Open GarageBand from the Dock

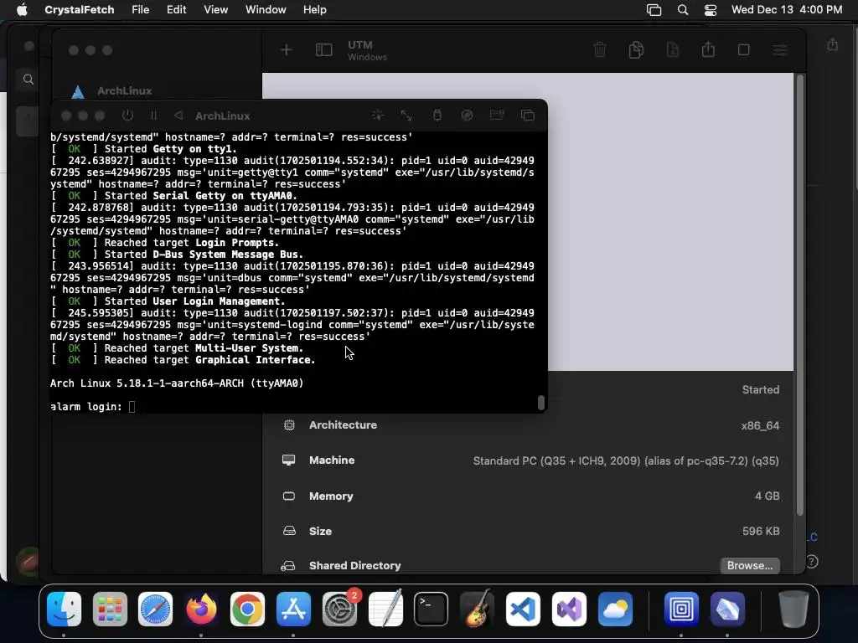click(477, 609)
